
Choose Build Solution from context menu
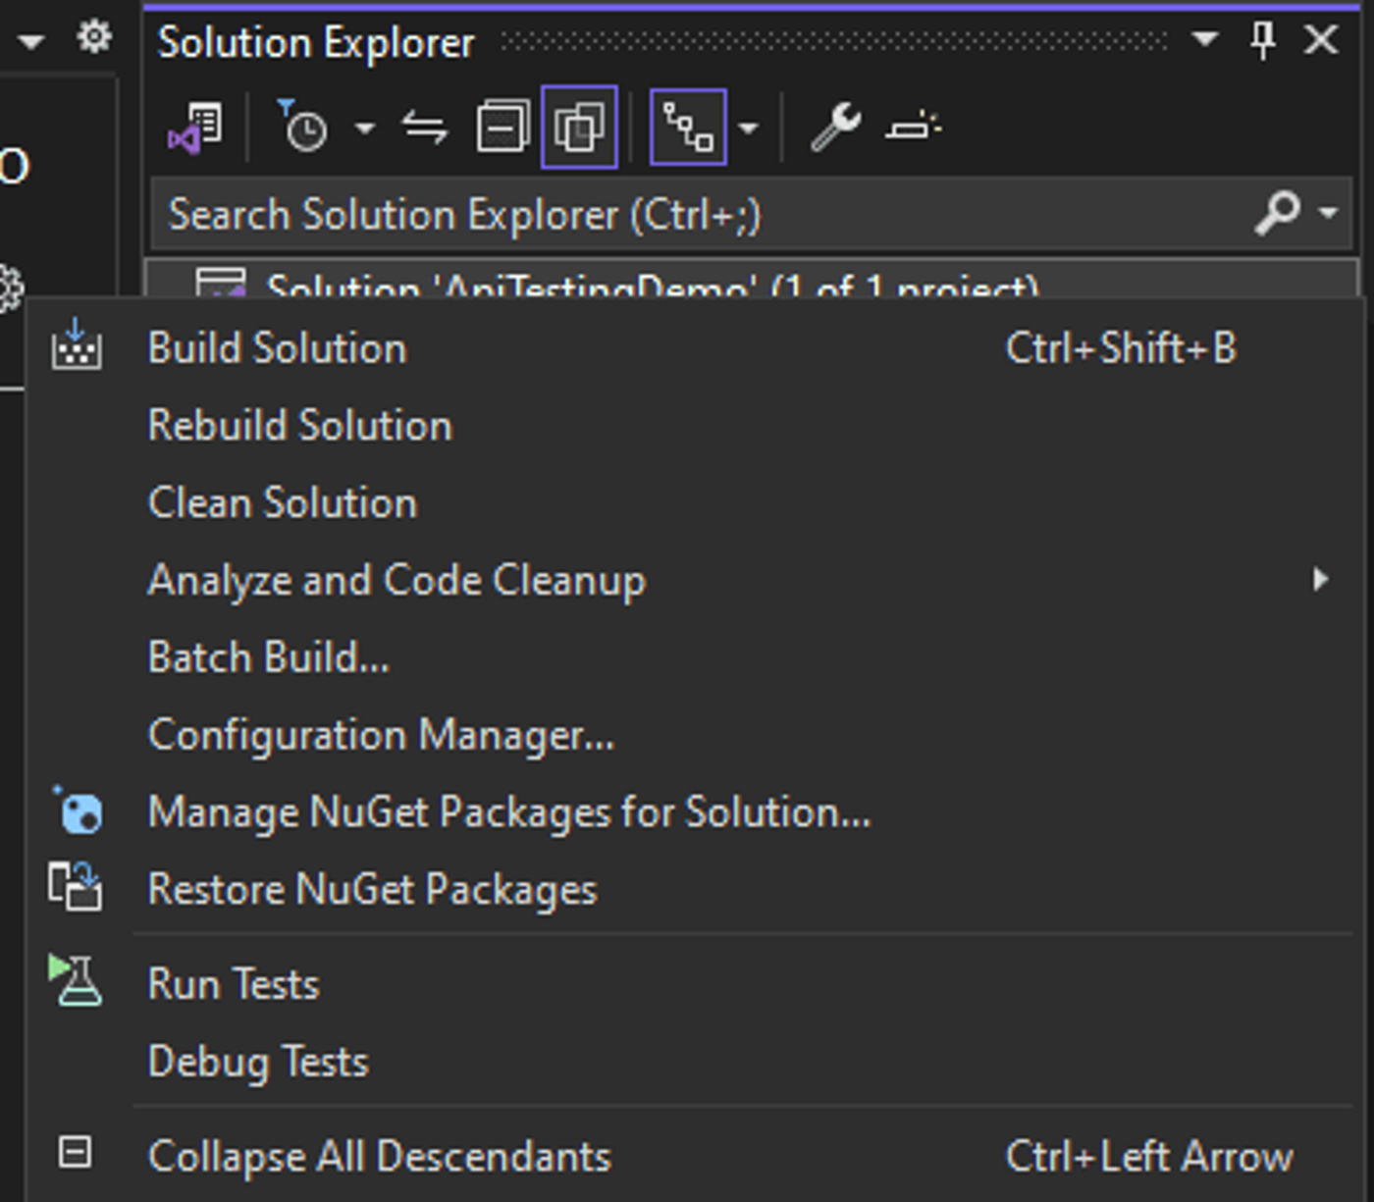(x=695, y=348)
